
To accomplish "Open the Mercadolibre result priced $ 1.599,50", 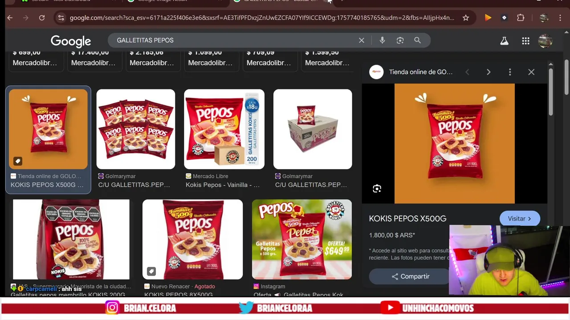I will tap(327, 61).
